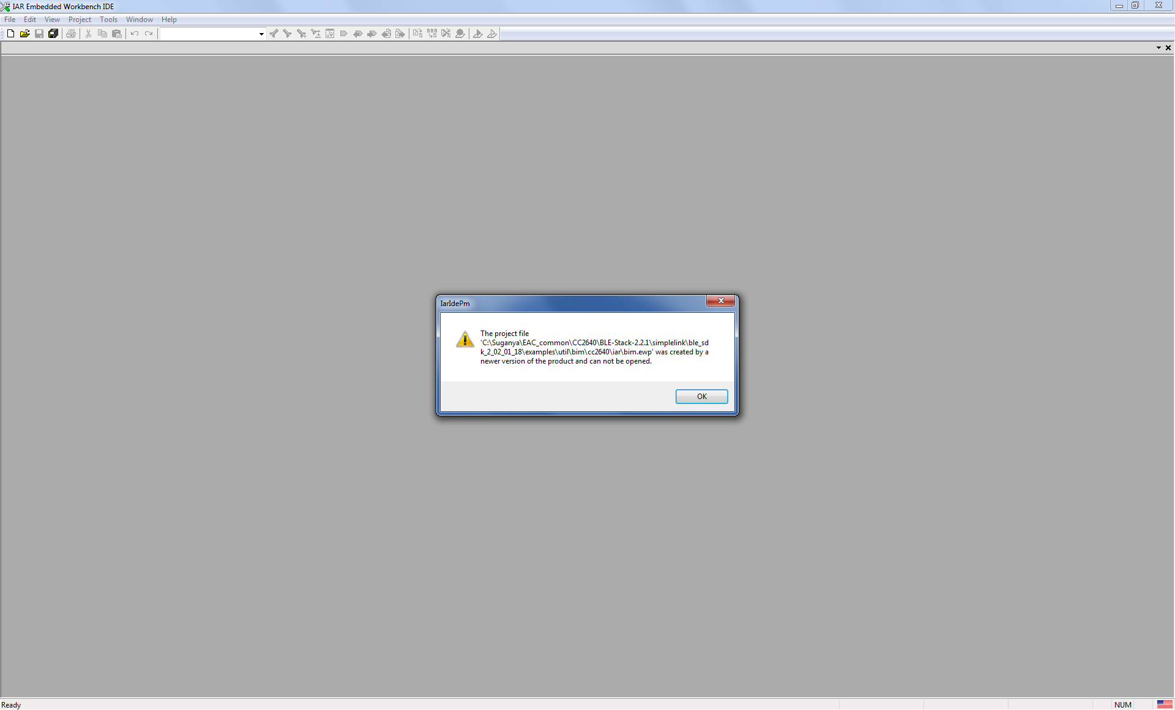Click the Print icon
This screenshot has height=710, width=1175.
[x=71, y=34]
